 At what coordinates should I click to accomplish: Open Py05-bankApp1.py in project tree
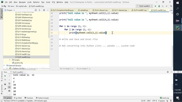pos(25,14)
